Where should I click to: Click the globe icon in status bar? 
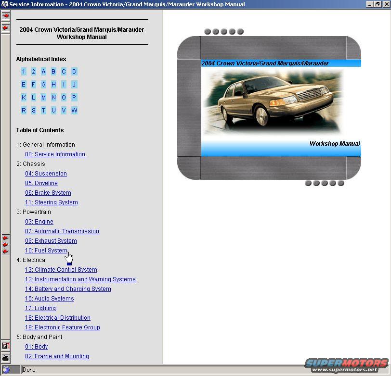6,370
